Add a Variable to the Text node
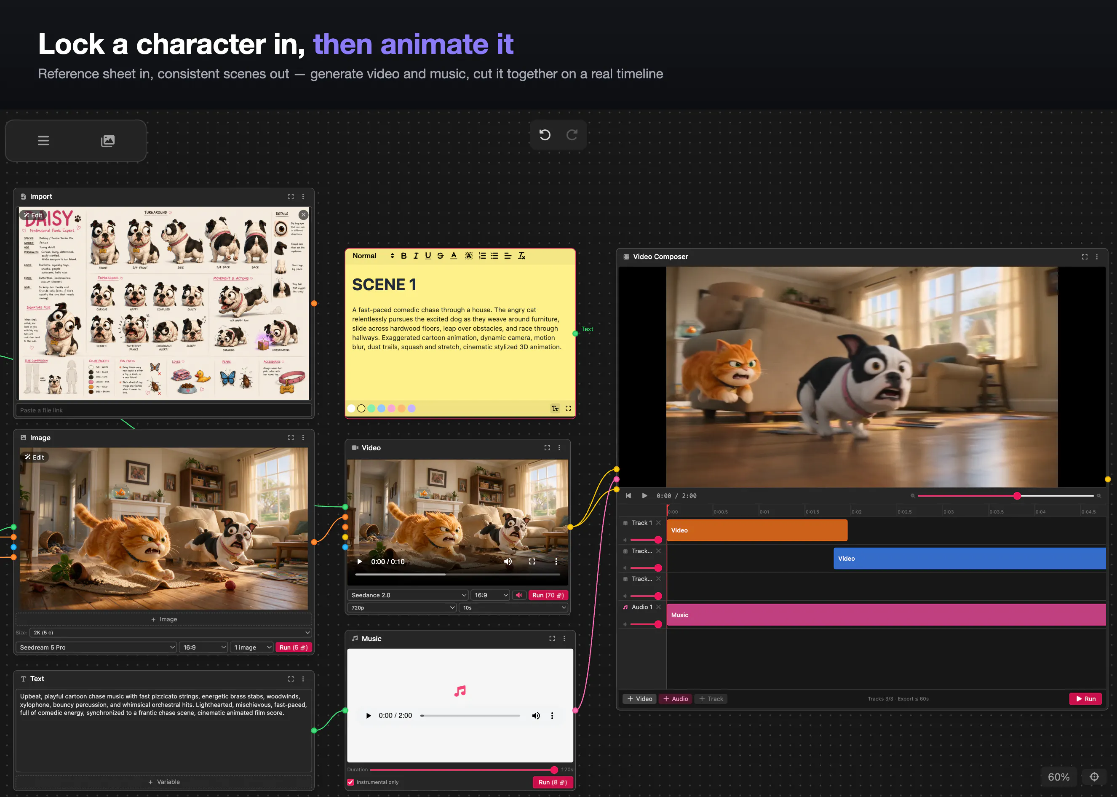Screen dimensions: 1117x797 (x=164, y=782)
